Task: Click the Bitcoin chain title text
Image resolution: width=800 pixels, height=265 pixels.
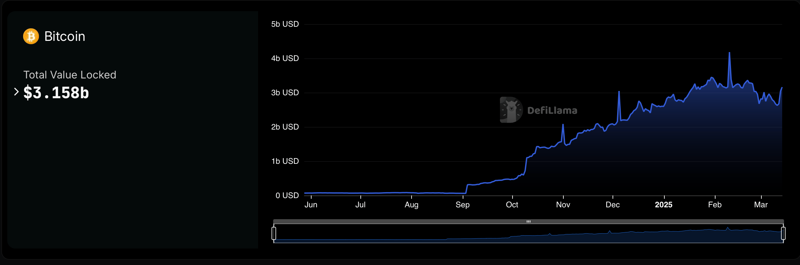Action: (x=65, y=36)
